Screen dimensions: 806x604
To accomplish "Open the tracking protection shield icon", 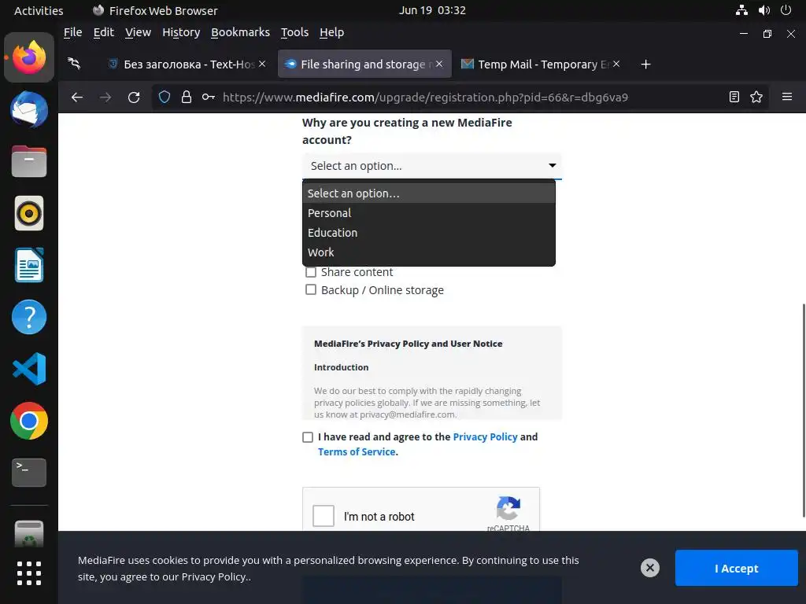I will [165, 97].
